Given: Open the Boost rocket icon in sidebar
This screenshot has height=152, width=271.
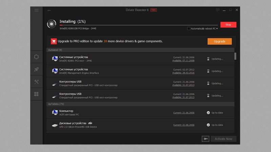Looking at the screenshot, I should pos(36,69).
